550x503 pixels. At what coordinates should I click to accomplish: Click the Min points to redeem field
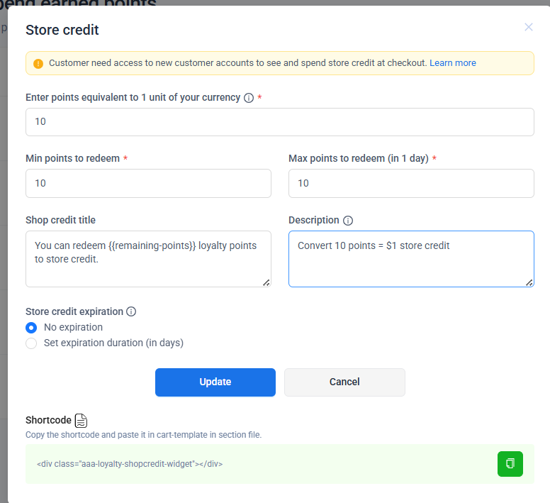(x=148, y=183)
